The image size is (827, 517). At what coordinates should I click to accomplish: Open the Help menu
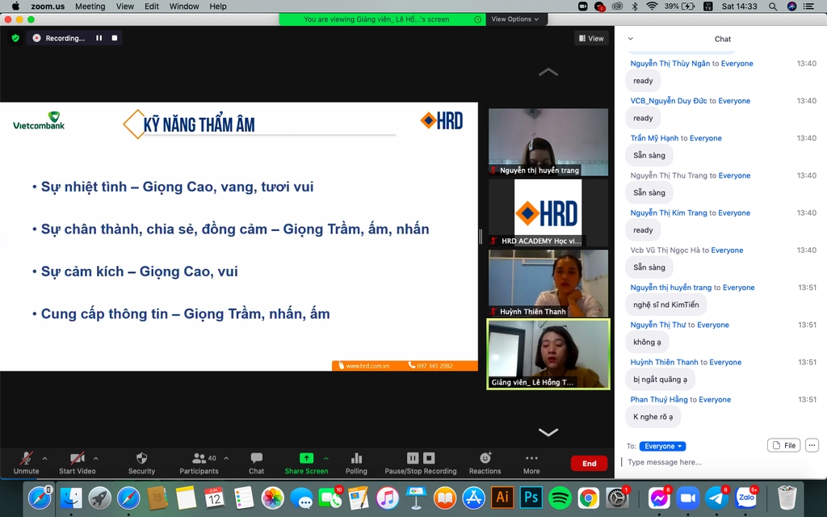pyautogui.click(x=218, y=6)
